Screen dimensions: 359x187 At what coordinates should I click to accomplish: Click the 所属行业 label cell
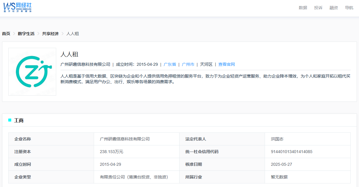point(222,177)
